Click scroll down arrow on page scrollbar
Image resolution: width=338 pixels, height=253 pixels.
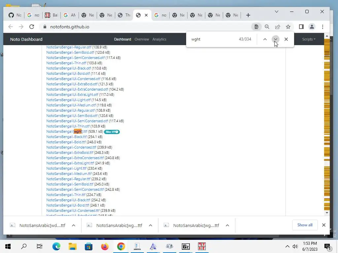pyautogui.click(x=327, y=213)
